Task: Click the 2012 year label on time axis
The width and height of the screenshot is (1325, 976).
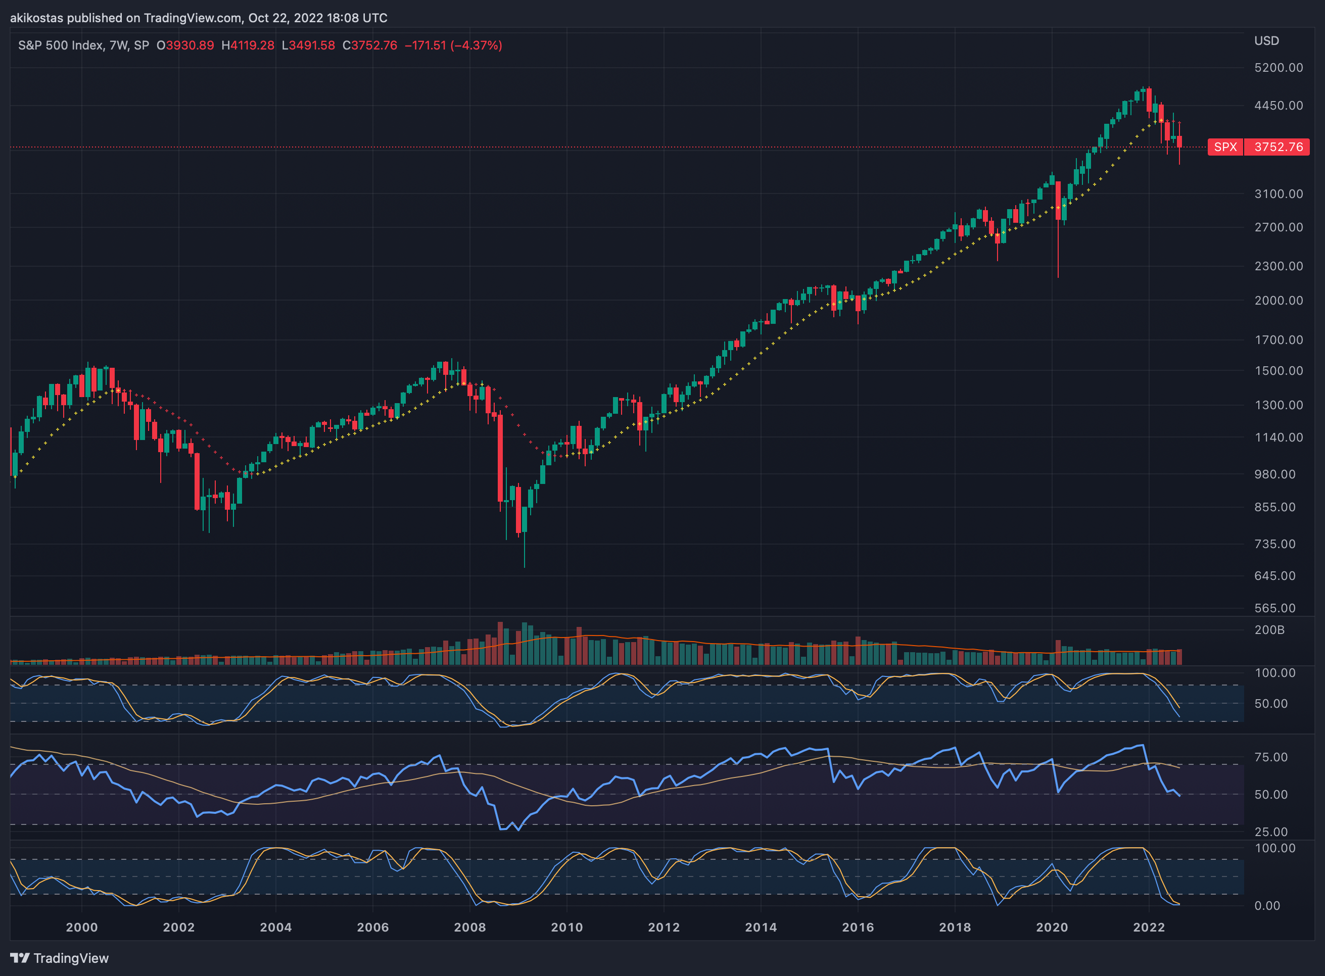Action: (x=664, y=927)
